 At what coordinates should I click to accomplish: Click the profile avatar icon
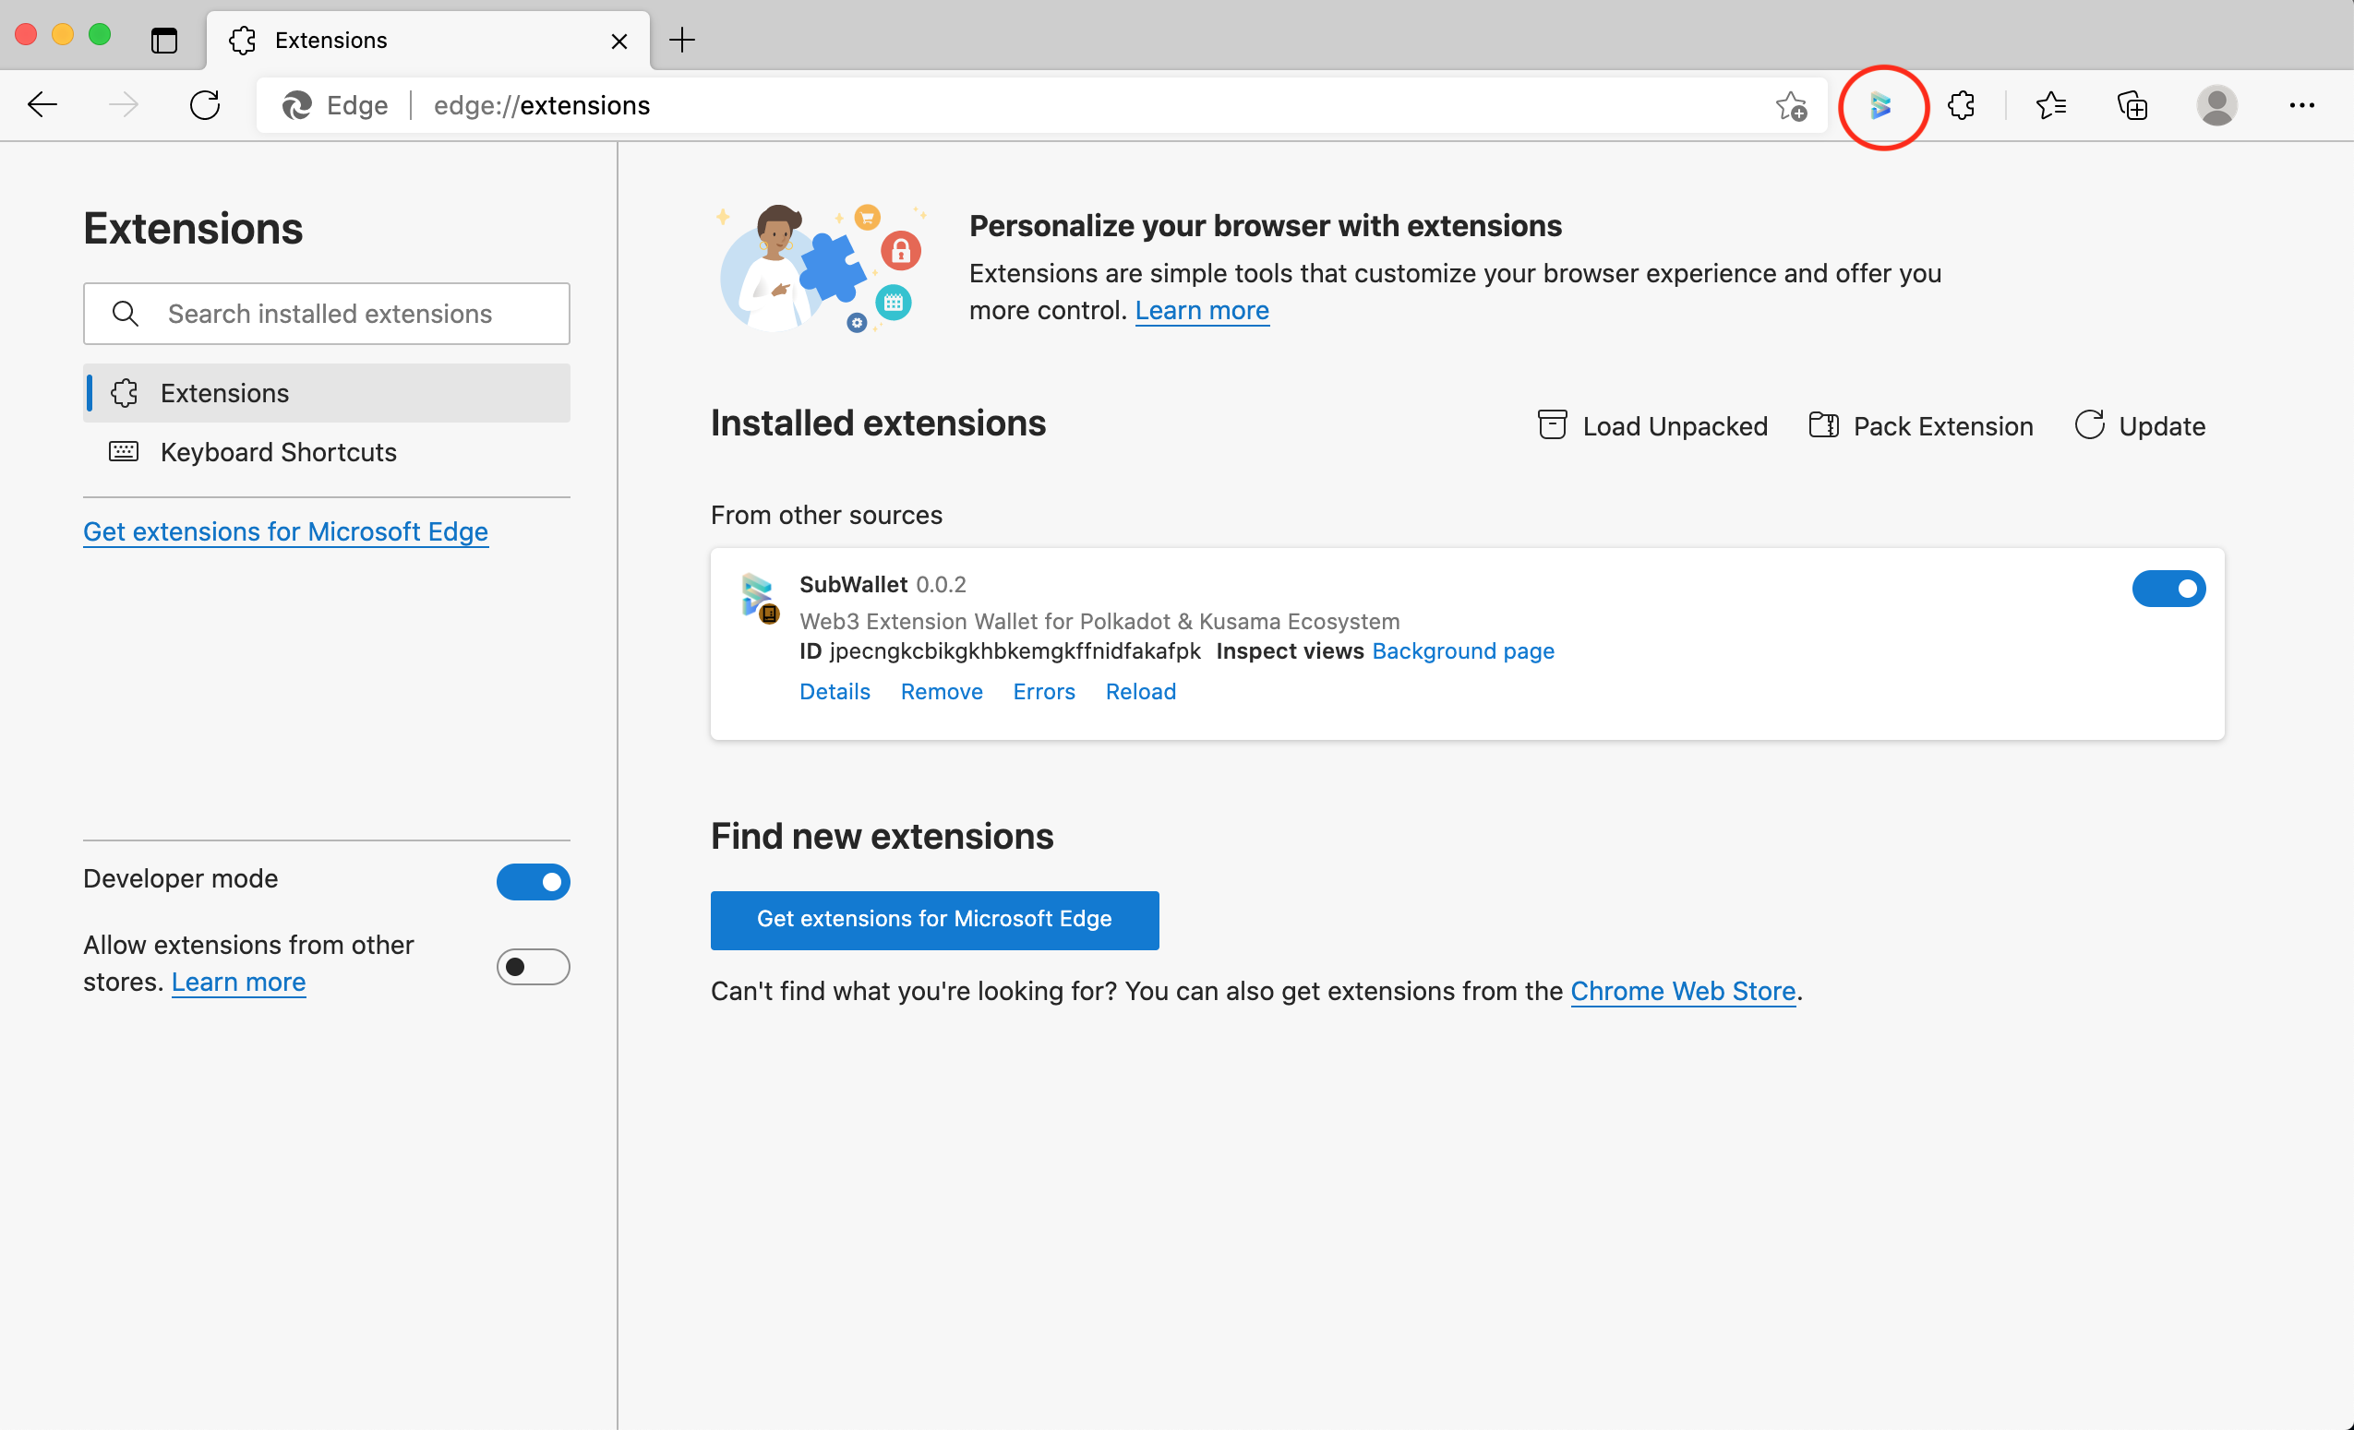[2216, 105]
